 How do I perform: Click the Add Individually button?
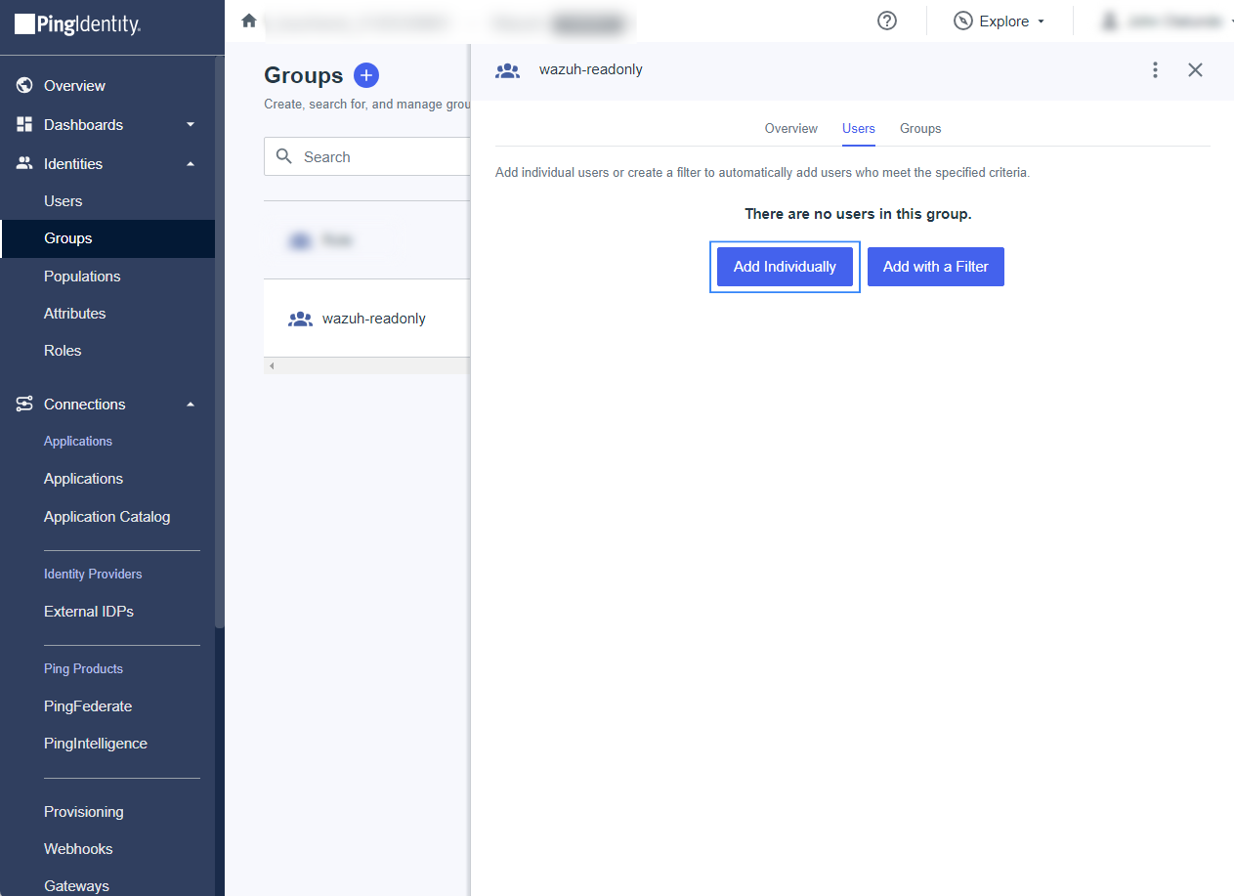pyautogui.click(x=785, y=267)
